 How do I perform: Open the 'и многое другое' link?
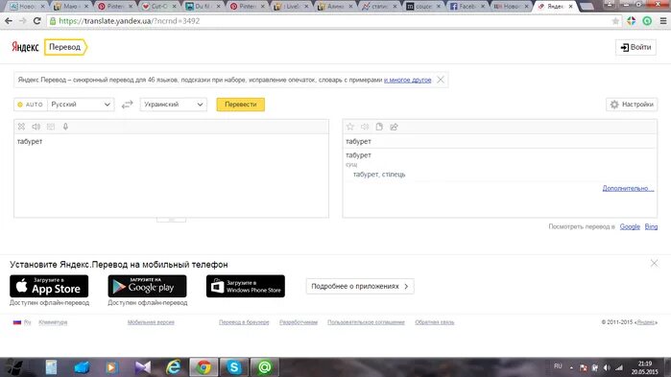407,80
